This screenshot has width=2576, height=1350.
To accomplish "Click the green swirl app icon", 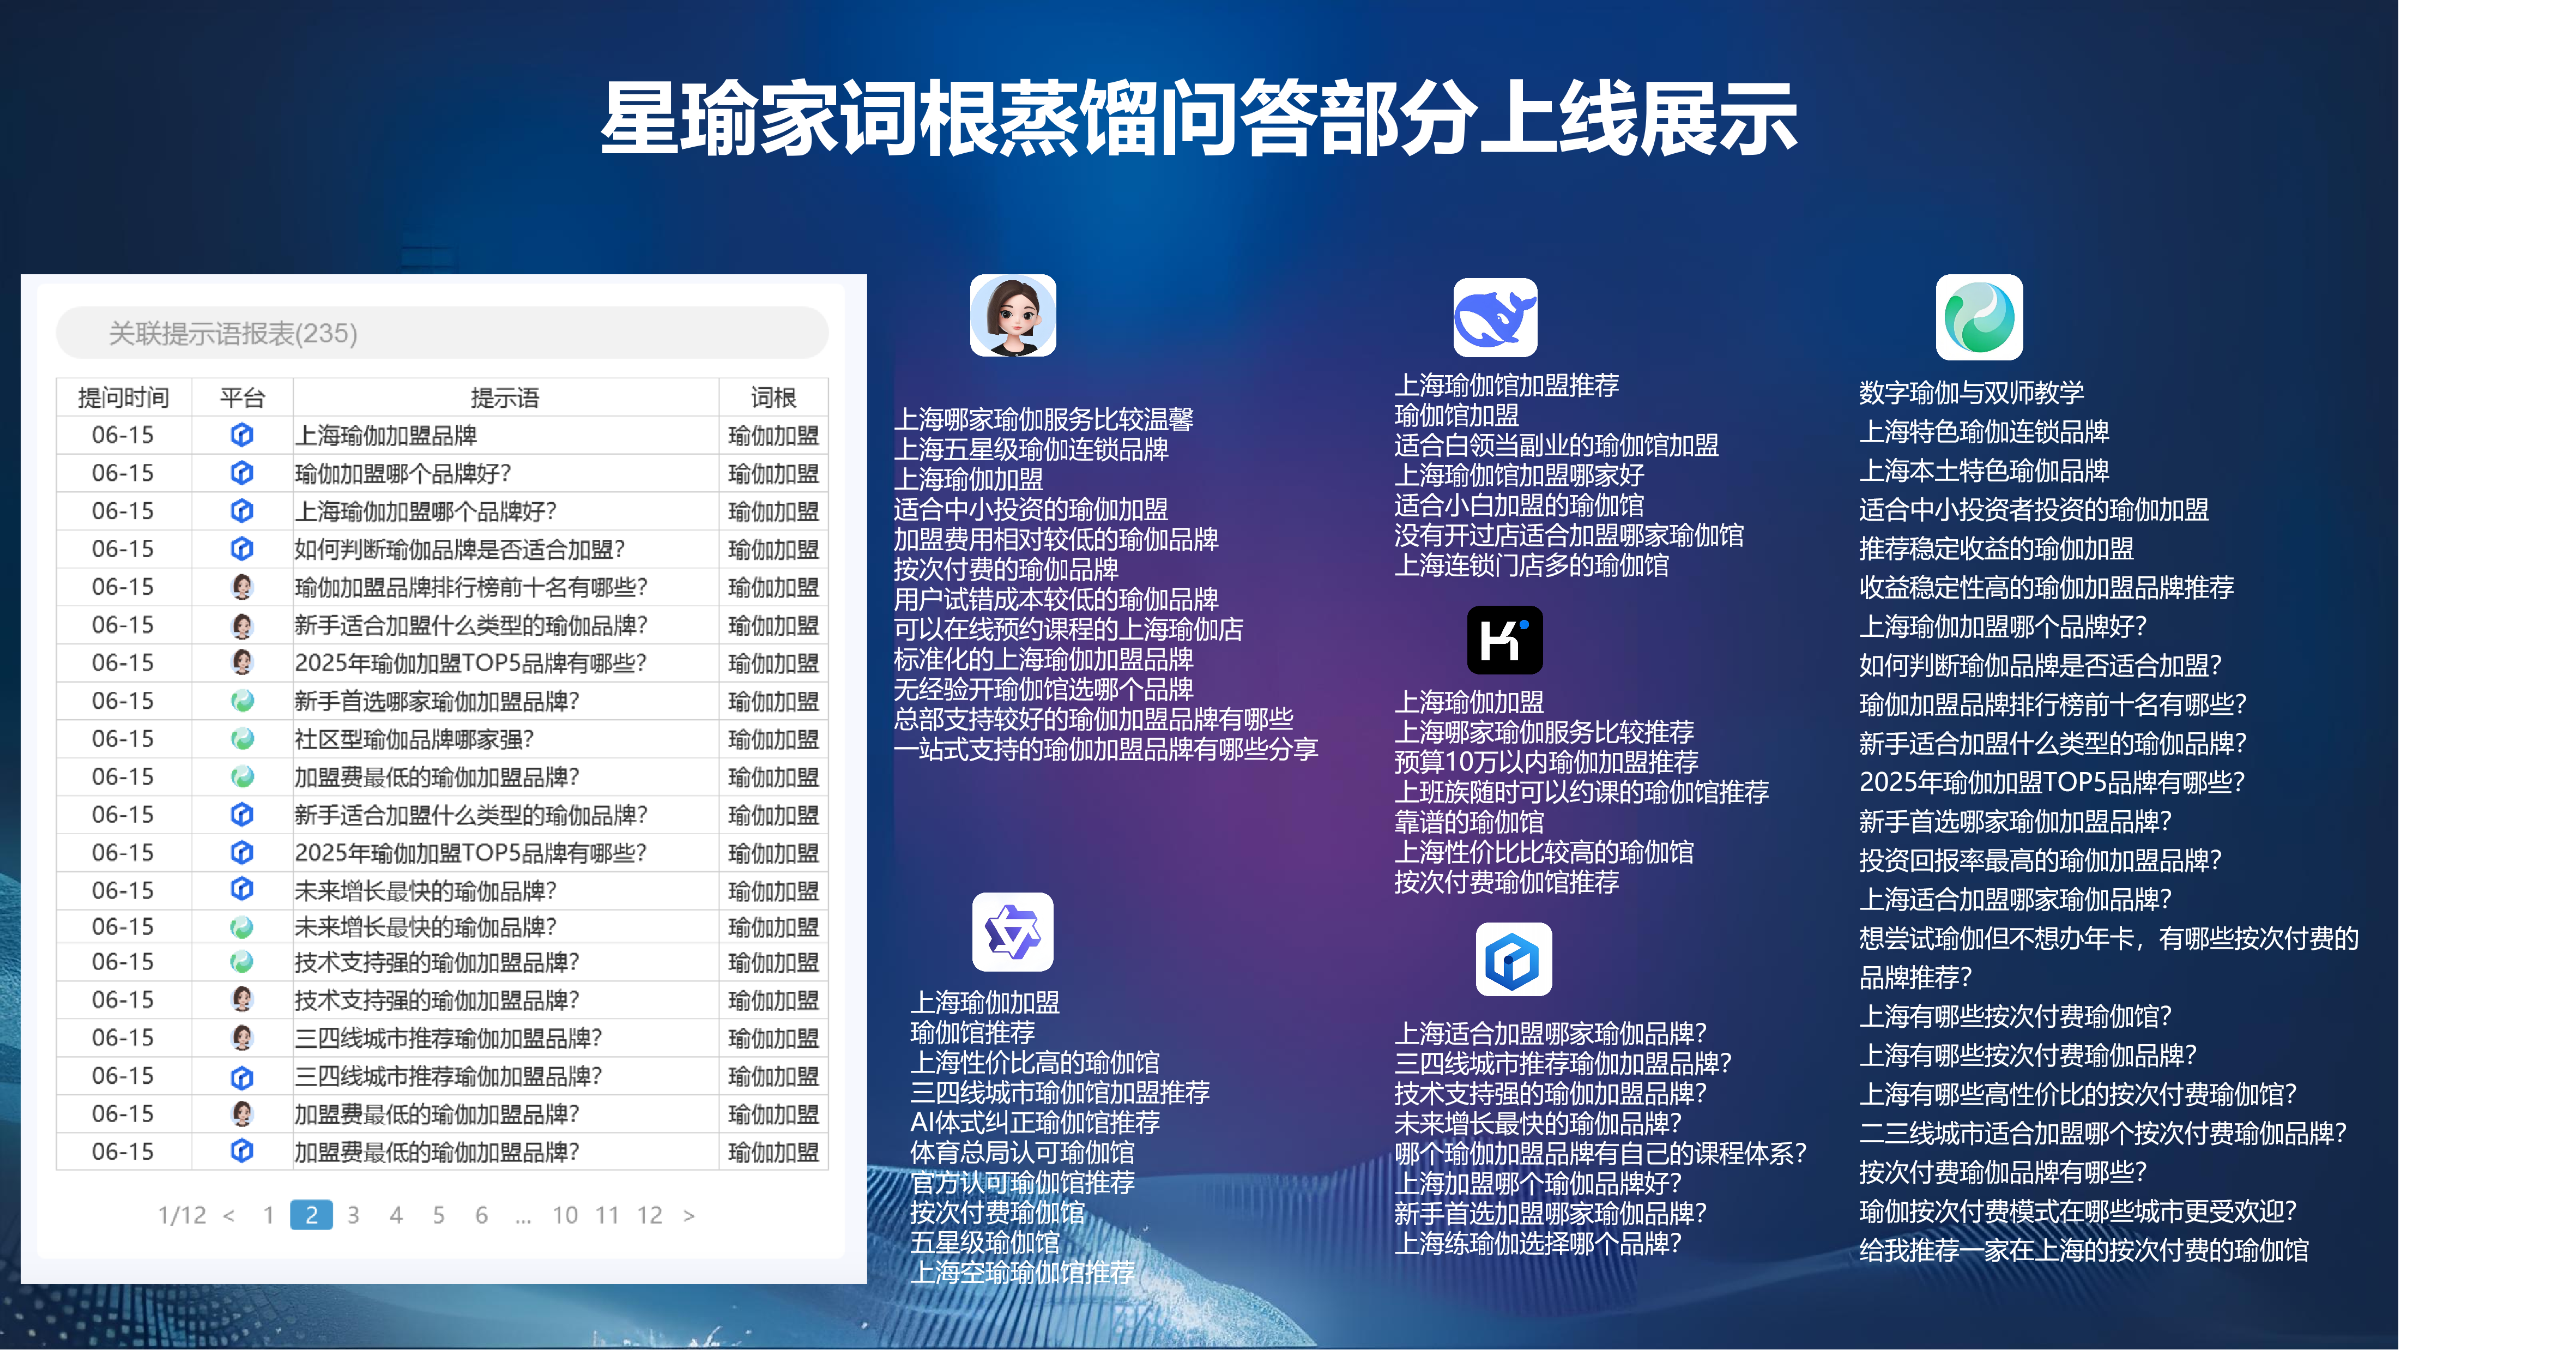I will tap(1978, 318).
